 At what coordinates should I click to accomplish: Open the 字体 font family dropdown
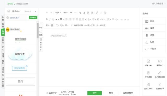point(65,13)
